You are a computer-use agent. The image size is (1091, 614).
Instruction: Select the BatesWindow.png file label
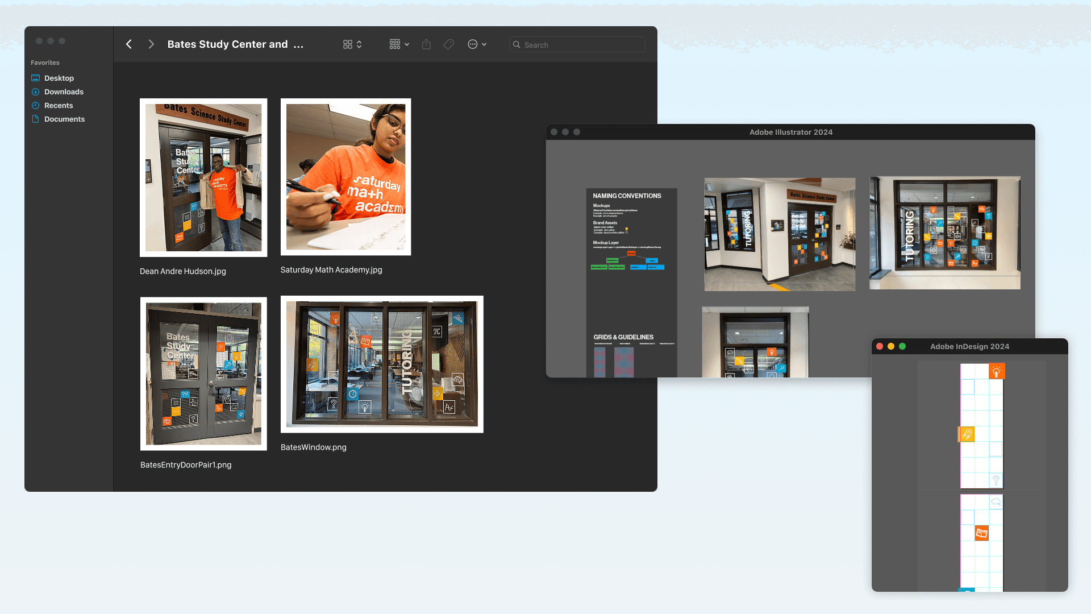tap(314, 447)
